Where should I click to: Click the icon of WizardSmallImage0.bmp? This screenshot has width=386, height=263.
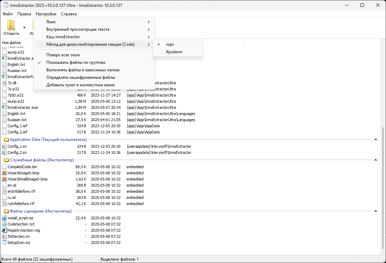point(4,179)
